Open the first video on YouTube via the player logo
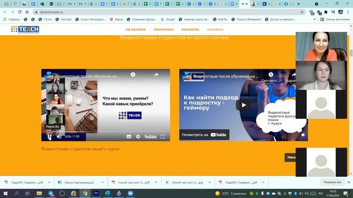The height and width of the screenshot is (198, 353). [x=151, y=137]
